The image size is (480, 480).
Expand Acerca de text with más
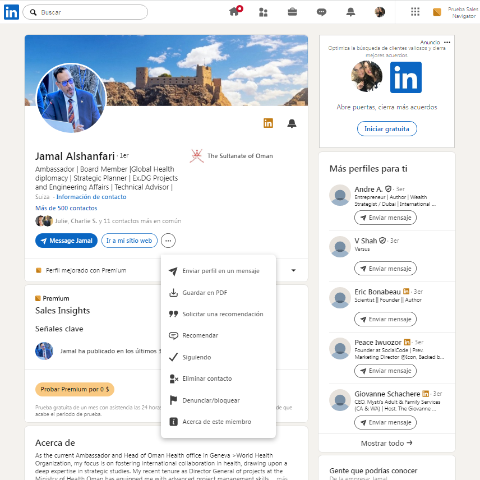pyautogui.click(x=282, y=478)
